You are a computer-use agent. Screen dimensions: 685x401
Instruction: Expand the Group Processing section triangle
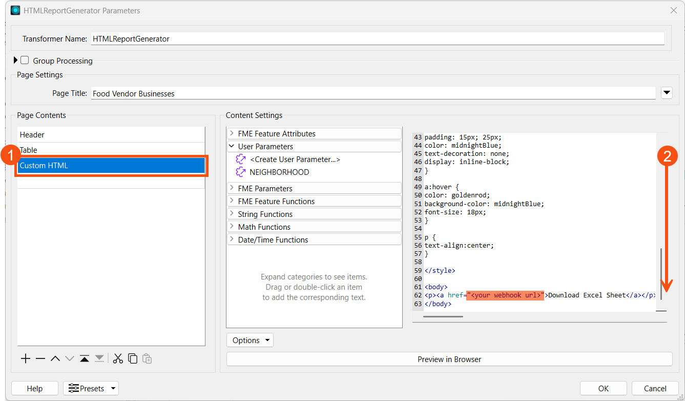(x=15, y=61)
